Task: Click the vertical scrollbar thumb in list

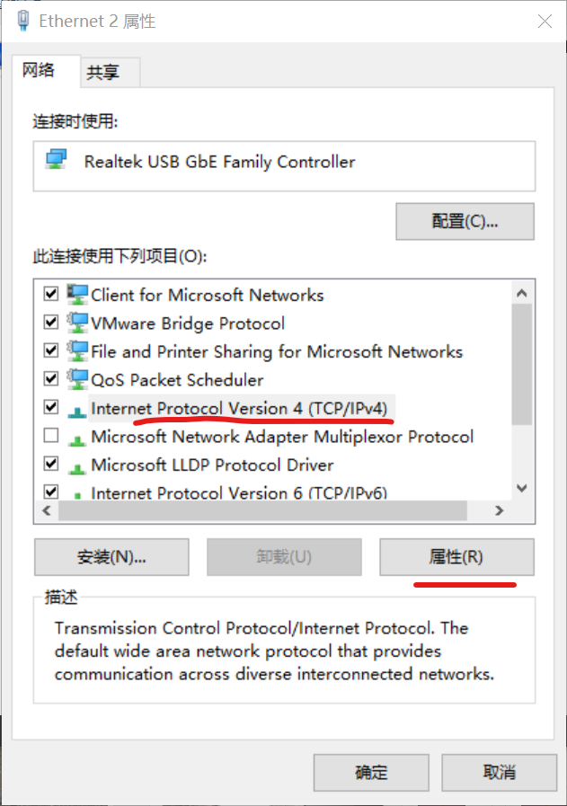Action: pos(522,365)
